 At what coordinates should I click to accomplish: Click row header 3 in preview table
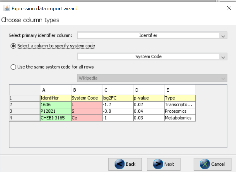click(25, 111)
